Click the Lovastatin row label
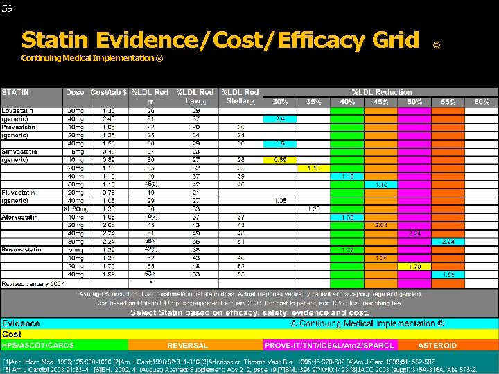Viewport: 499px width, 374px height. tap(17, 111)
